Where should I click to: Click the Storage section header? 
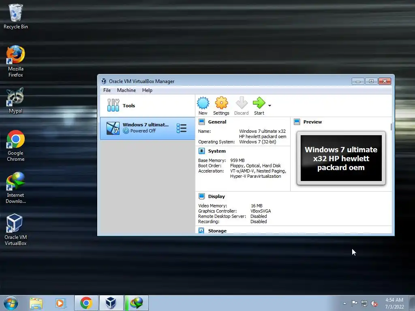click(x=217, y=230)
